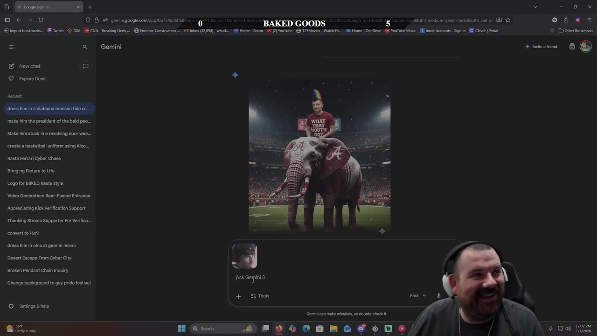Open the Google account avatar
Viewport: 597px width, 336px height.
click(586, 46)
